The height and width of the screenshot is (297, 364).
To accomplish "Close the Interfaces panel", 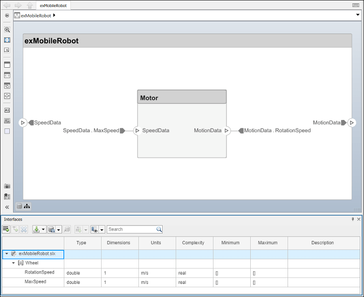I will coord(359,219).
